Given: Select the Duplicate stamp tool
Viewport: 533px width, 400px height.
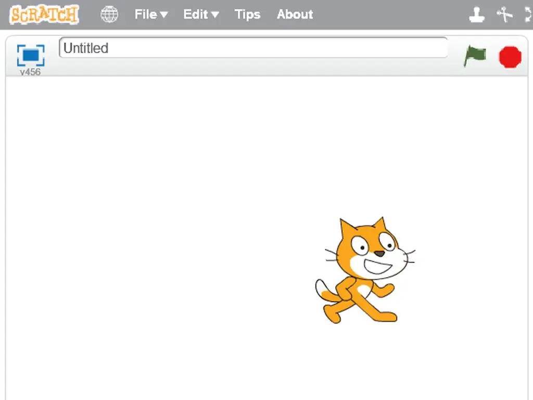Looking at the screenshot, I should tap(477, 15).
